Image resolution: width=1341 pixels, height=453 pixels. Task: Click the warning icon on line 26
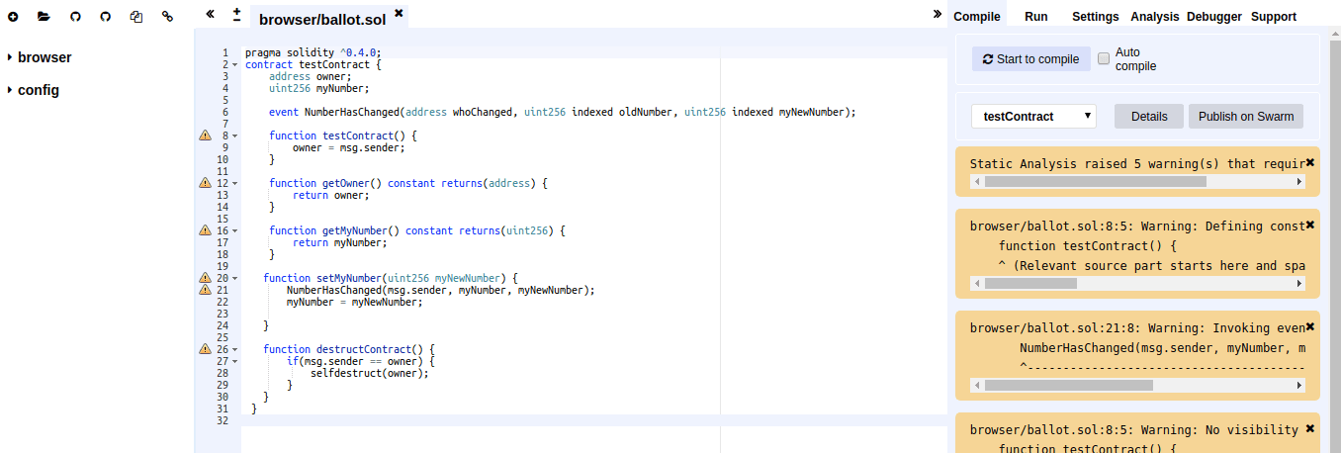(206, 349)
